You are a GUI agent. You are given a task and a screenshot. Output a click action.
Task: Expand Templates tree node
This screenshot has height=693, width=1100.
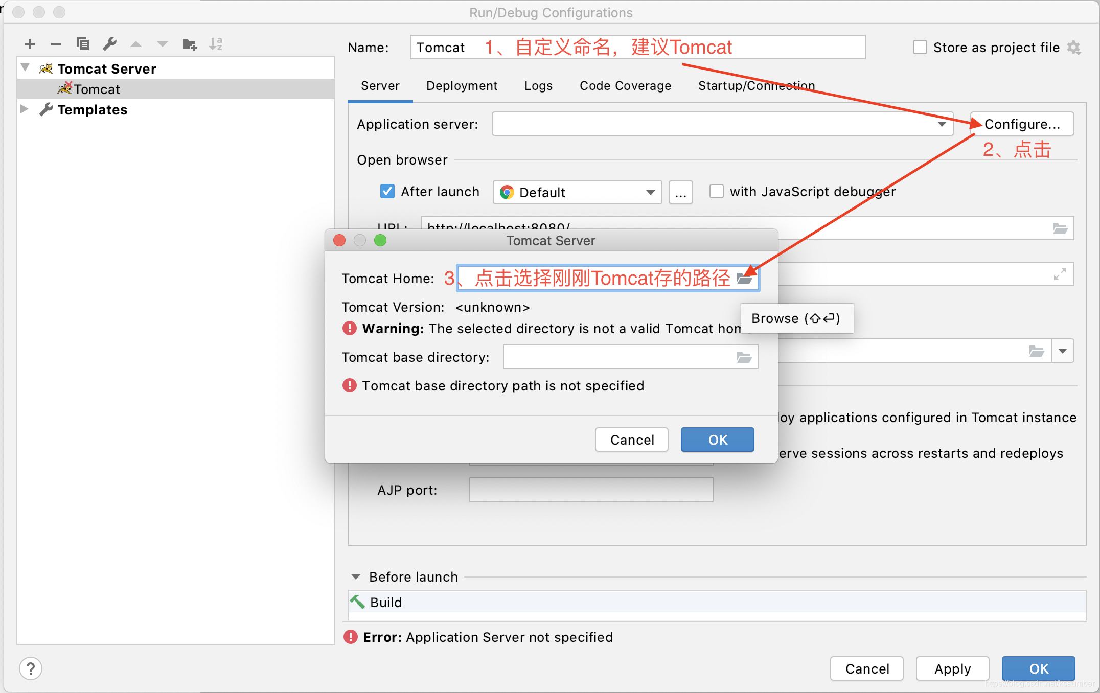[24, 109]
